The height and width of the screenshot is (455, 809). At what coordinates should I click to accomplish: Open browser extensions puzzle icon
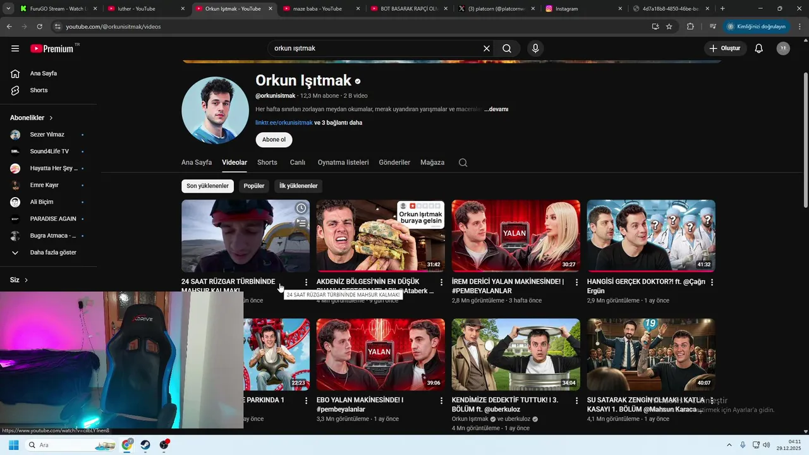pyautogui.click(x=690, y=27)
